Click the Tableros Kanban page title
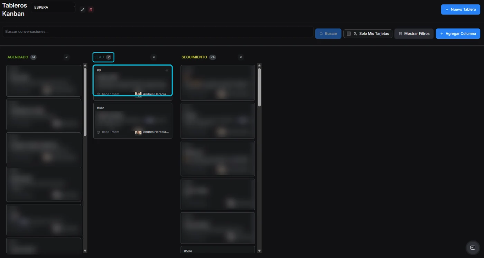This screenshot has height=258, width=484. pos(15,10)
